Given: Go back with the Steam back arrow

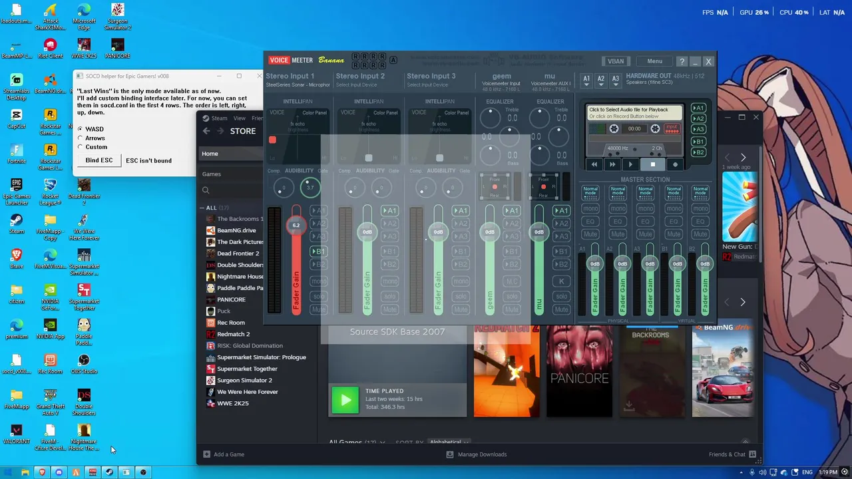Looking at the screenshot, I should coord(206,131).
